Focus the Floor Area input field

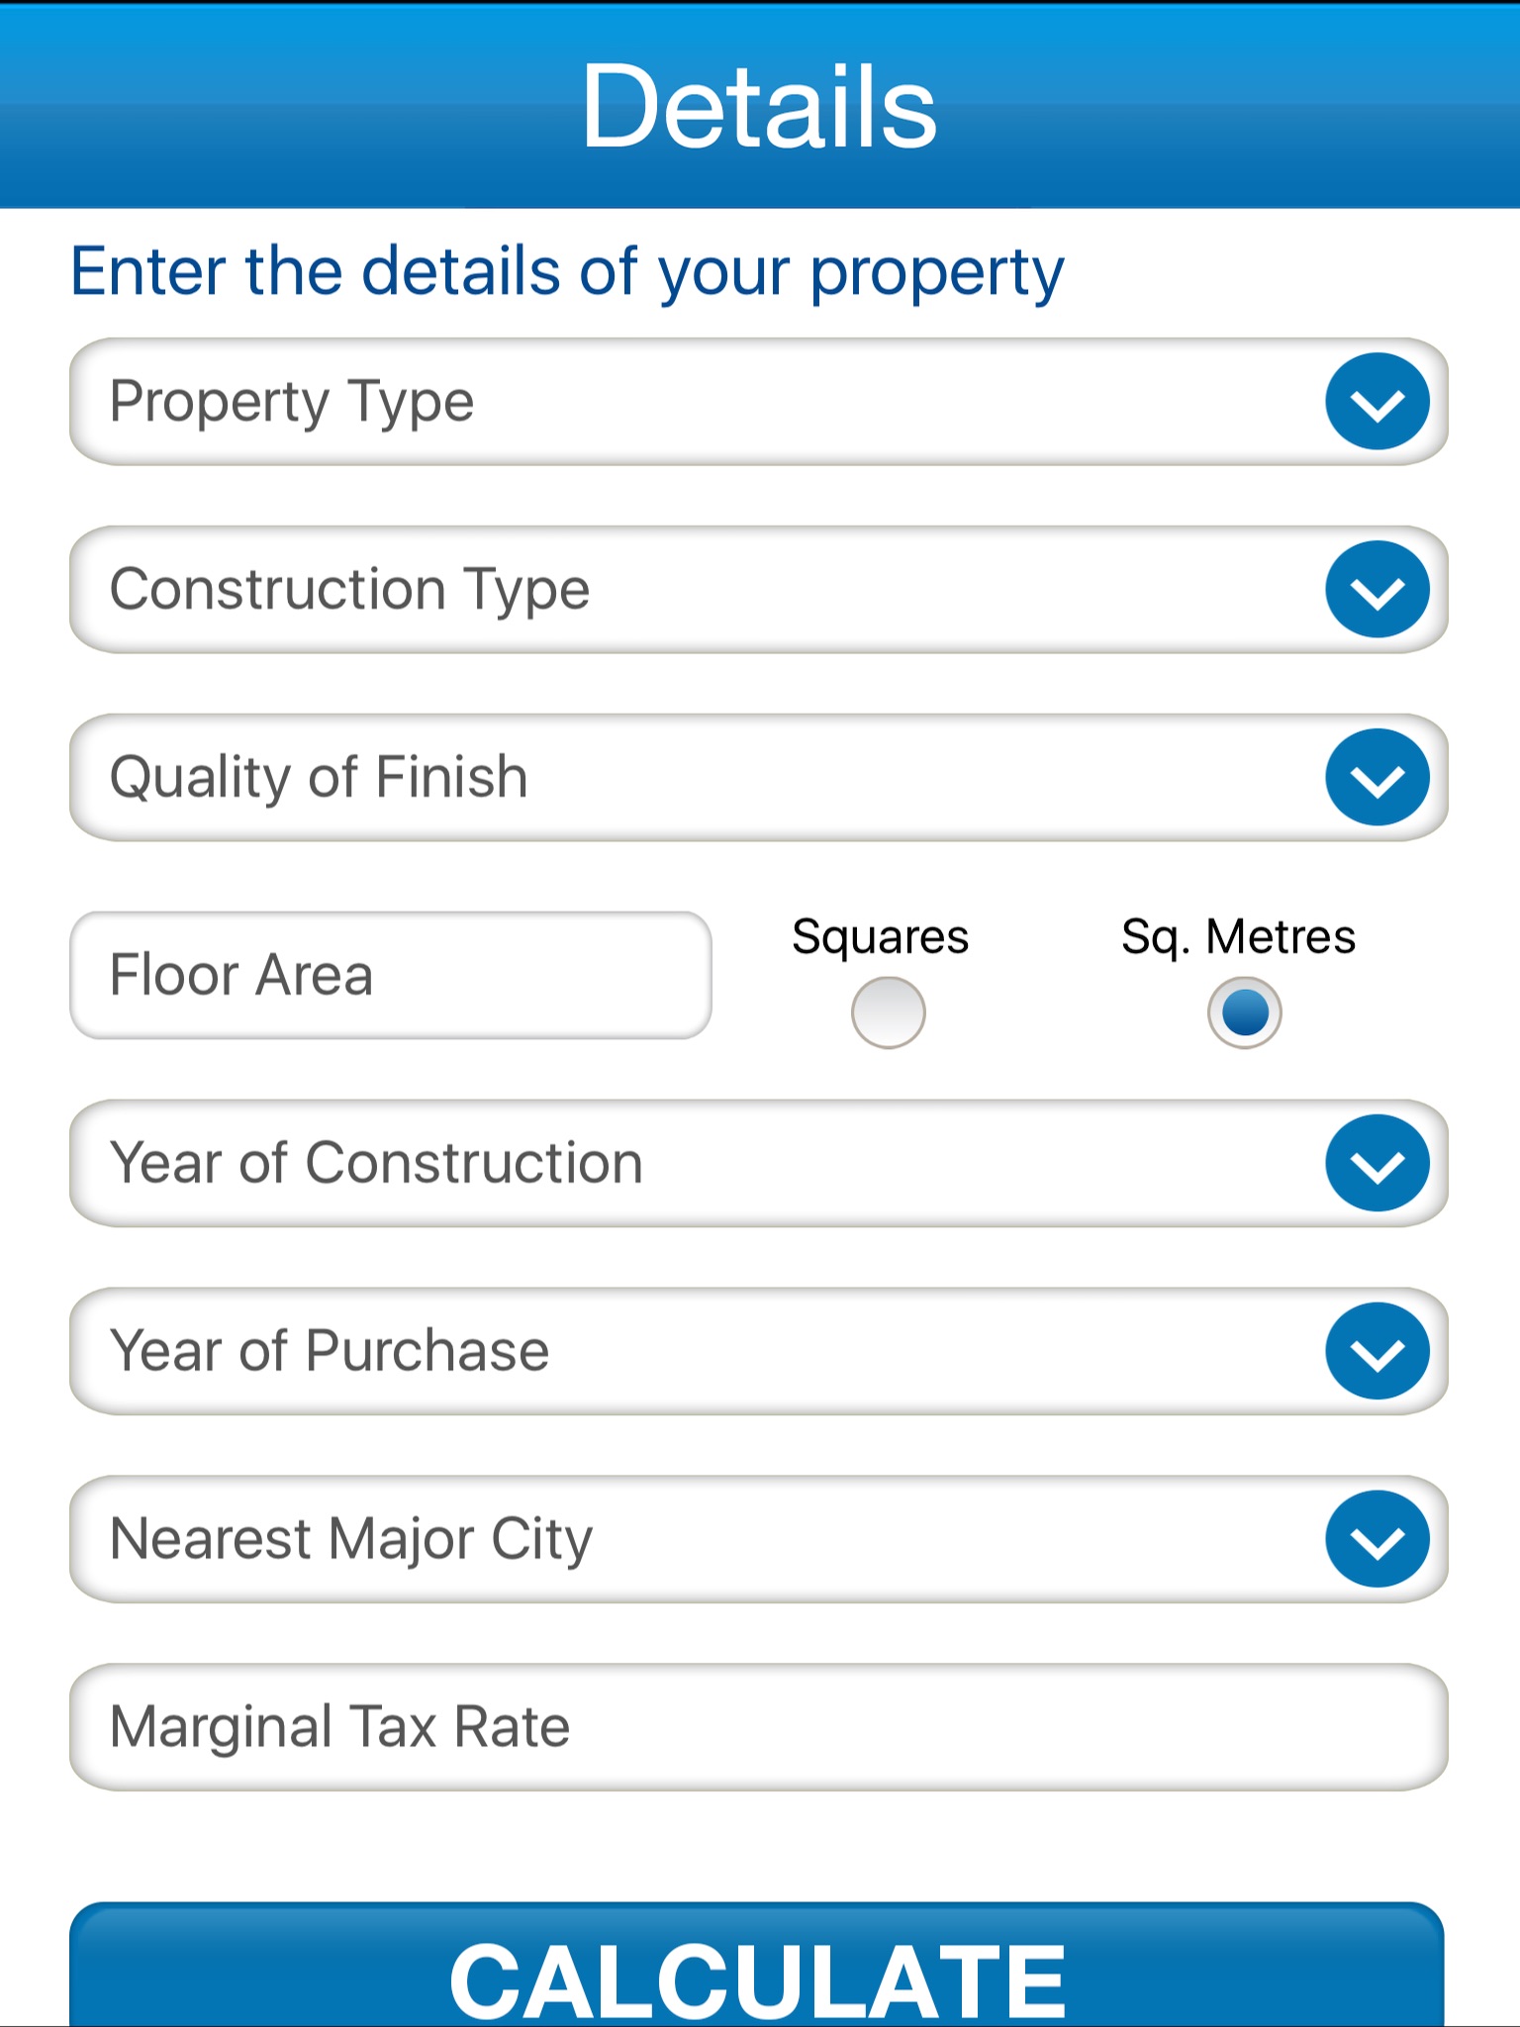[390, 975]
